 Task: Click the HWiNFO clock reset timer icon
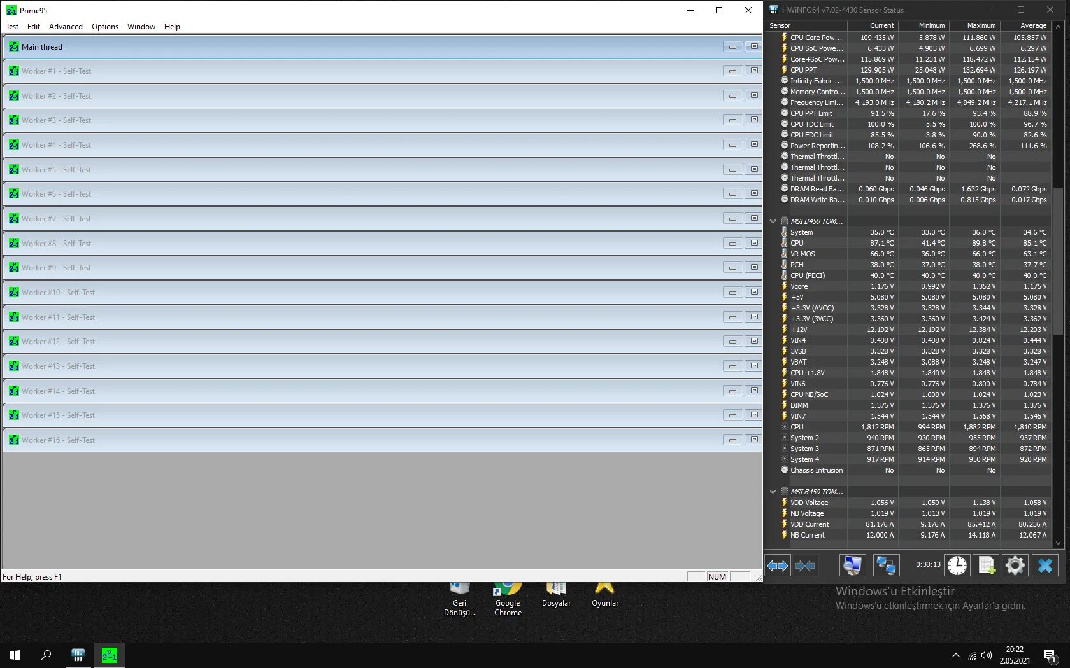click(957, 565)
